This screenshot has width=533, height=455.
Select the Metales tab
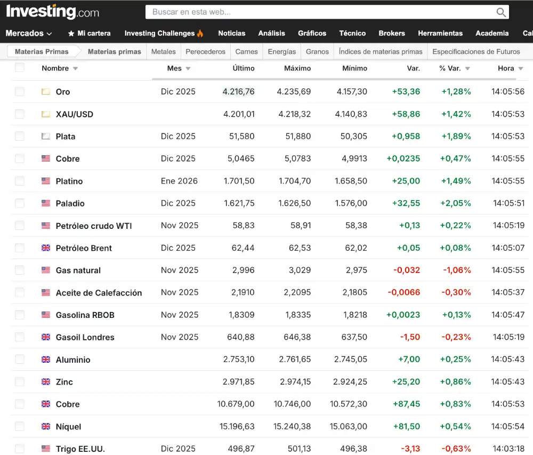163,52
